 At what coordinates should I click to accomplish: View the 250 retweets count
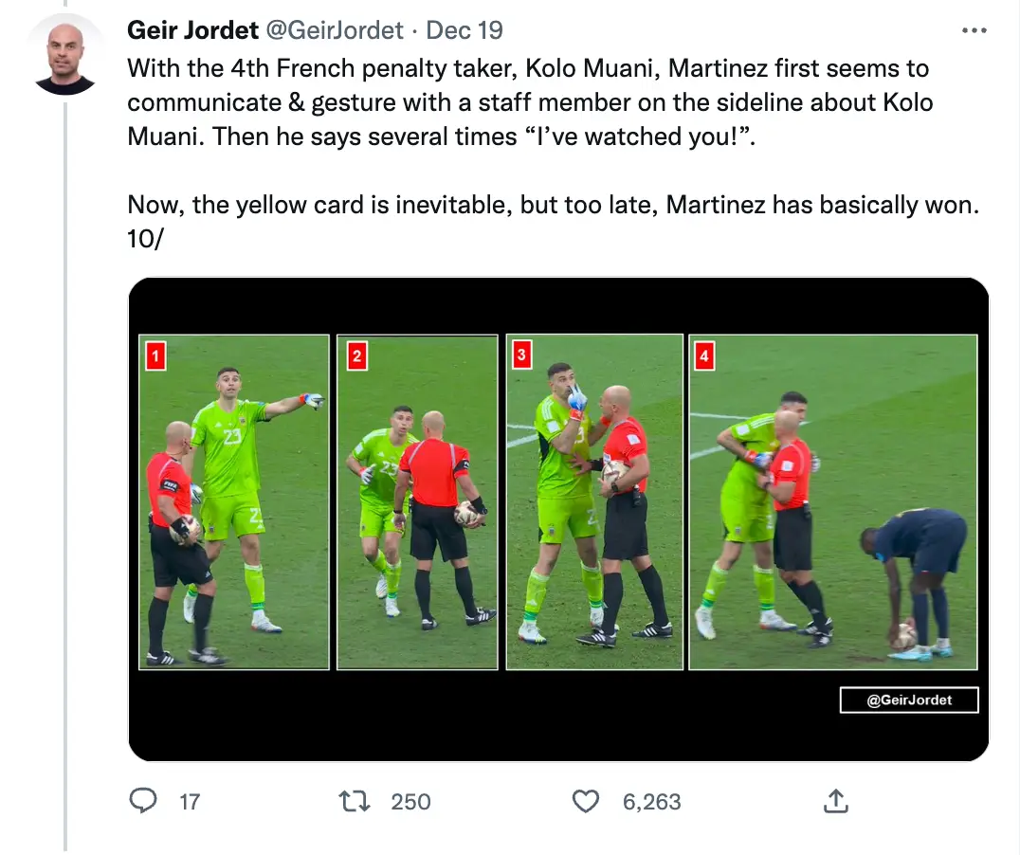point(411,801)
